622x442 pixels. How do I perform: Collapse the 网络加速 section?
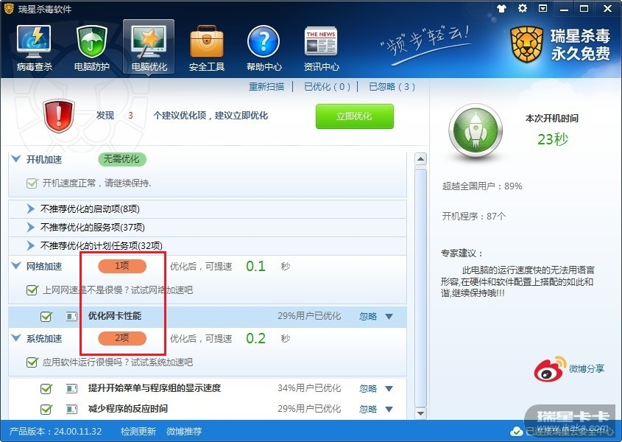pyautogui.click(x=16, y=266)
